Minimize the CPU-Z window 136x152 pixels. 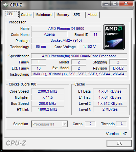click(106, 4)
